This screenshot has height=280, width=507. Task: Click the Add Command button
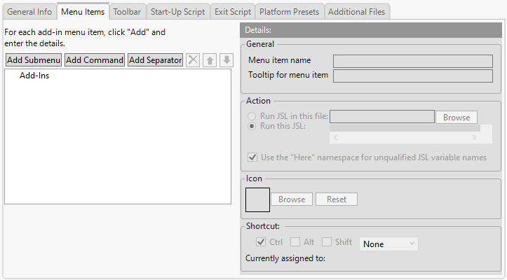point(95,60)
